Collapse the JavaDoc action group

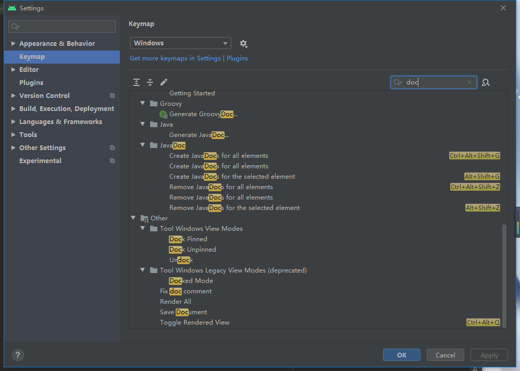click(x=143, y=145)
